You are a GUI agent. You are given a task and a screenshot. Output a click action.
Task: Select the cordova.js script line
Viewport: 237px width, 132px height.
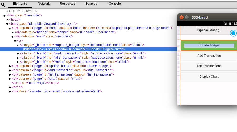pyautogui.click(x=35, y=83)
